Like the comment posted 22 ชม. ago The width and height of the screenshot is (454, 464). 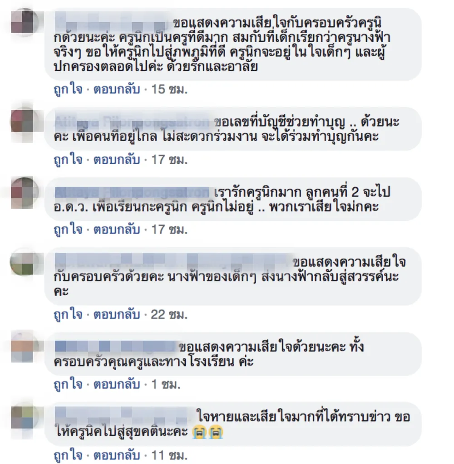(x=68, y=314)
